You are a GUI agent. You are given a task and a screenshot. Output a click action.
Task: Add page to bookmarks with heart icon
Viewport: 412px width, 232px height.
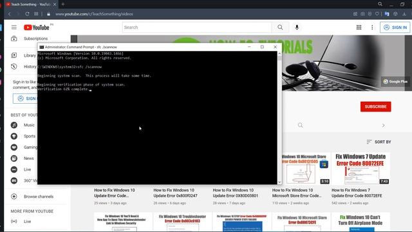click(x=377, y=14)
